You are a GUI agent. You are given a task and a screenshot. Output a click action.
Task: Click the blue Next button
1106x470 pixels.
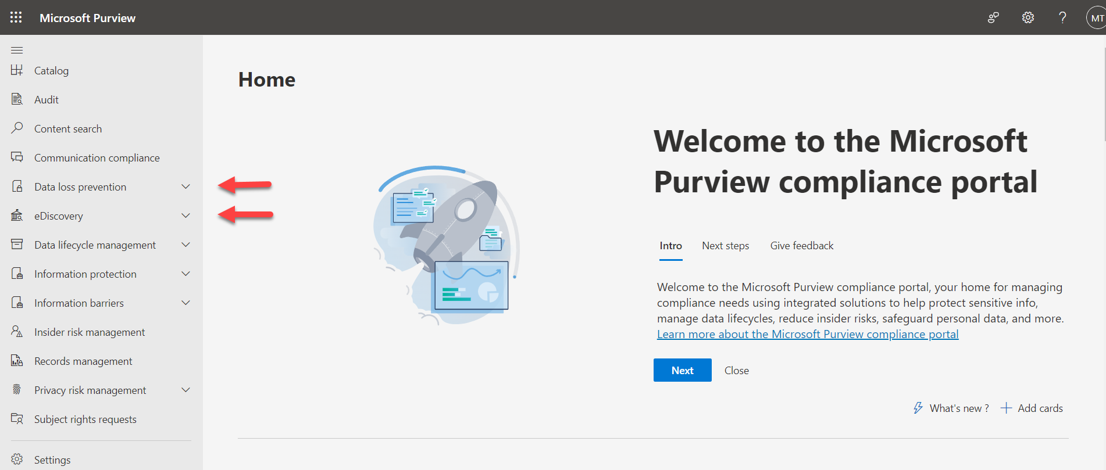pyautogui.click(x=682, y=370)
